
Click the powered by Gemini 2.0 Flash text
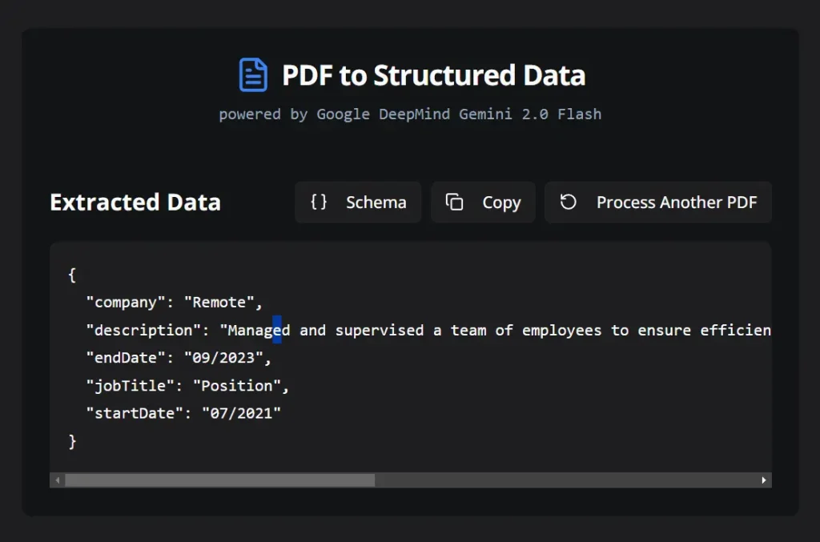(409, 114)
